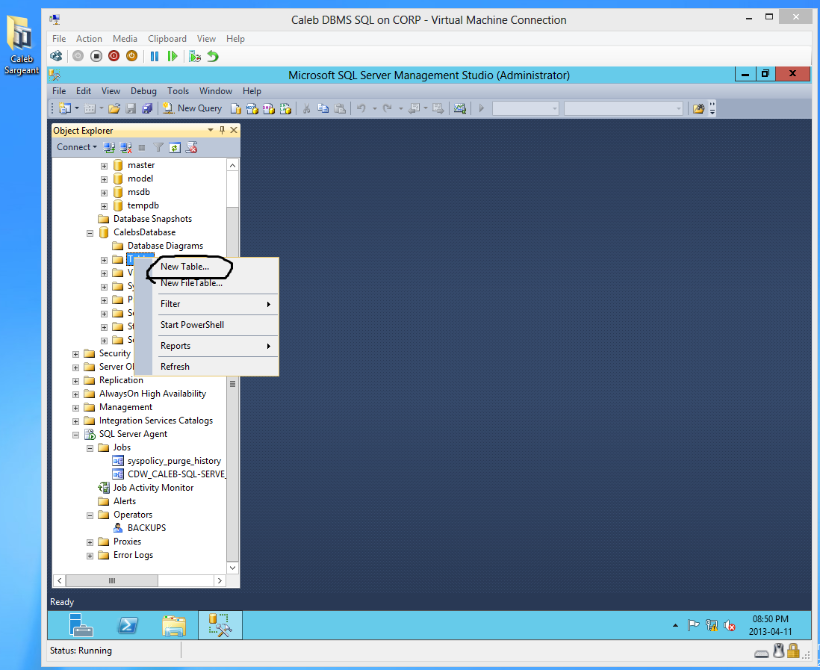The image size is (820, 670).
Task: Open Server Manager from the taskbar
Action: (81, 625)
